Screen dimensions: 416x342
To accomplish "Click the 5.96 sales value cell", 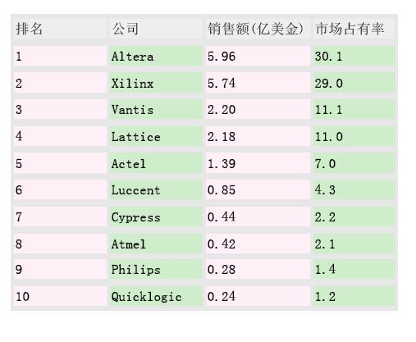I will (258, 56).
